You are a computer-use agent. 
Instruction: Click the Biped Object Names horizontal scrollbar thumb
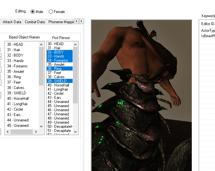tap(22, 132)
